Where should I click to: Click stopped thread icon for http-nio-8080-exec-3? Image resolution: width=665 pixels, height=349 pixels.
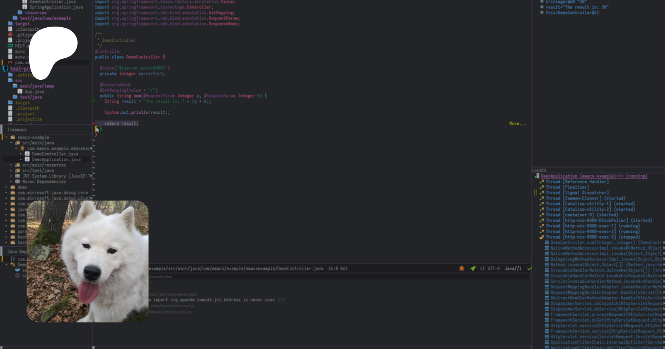pyautogui.click(x=542, y=237)
